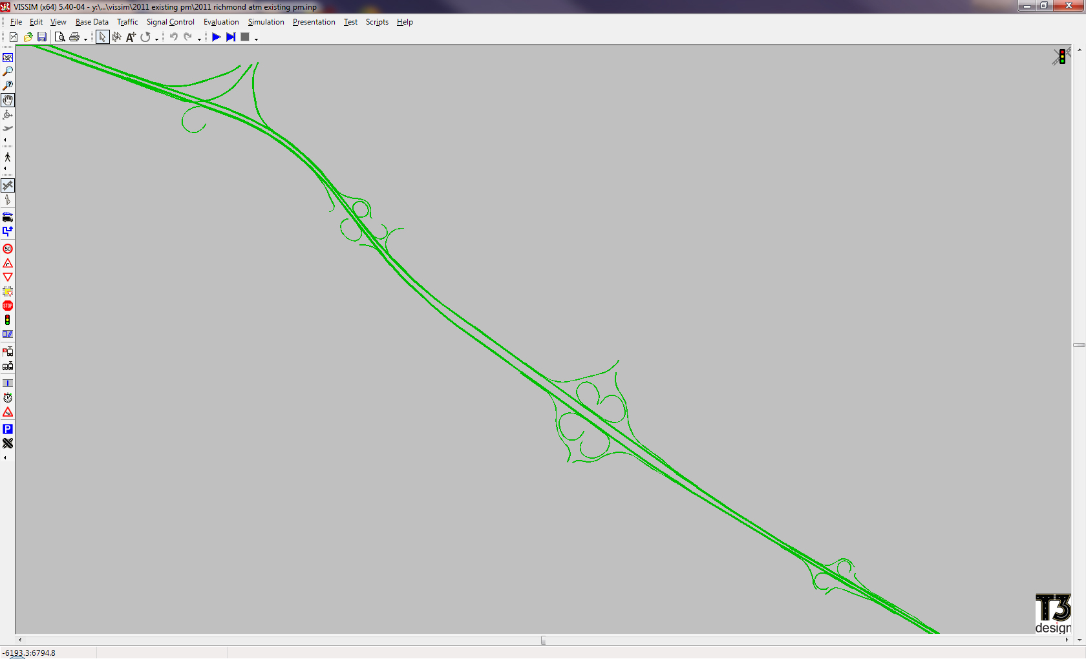Select the single-select arrow pointer mode

pyautogui.click(x=102, y=37)
